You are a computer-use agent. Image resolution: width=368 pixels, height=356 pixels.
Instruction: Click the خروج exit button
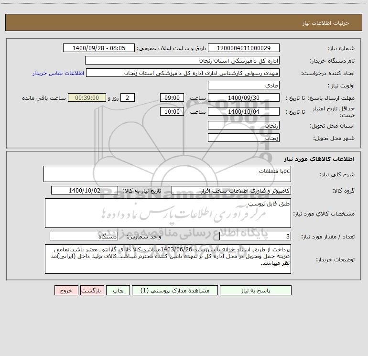click(x=66, y=290)
